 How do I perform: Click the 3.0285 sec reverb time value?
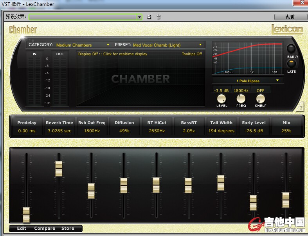click(59, 131)
